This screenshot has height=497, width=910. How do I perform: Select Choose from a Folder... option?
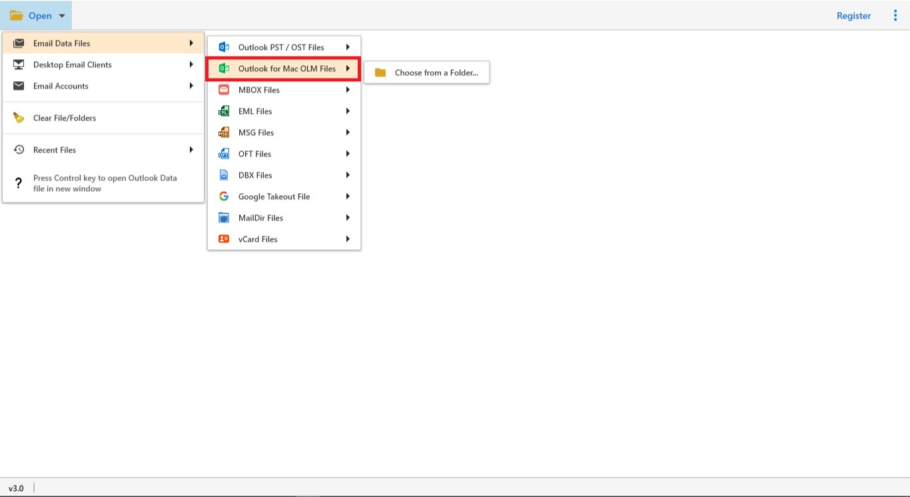427,73
